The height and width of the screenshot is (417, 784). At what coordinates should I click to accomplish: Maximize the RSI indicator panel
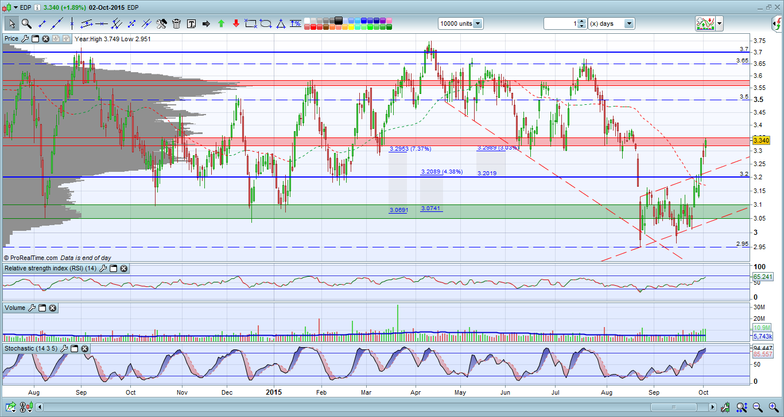pyautogui.click(x=113, y=269)
